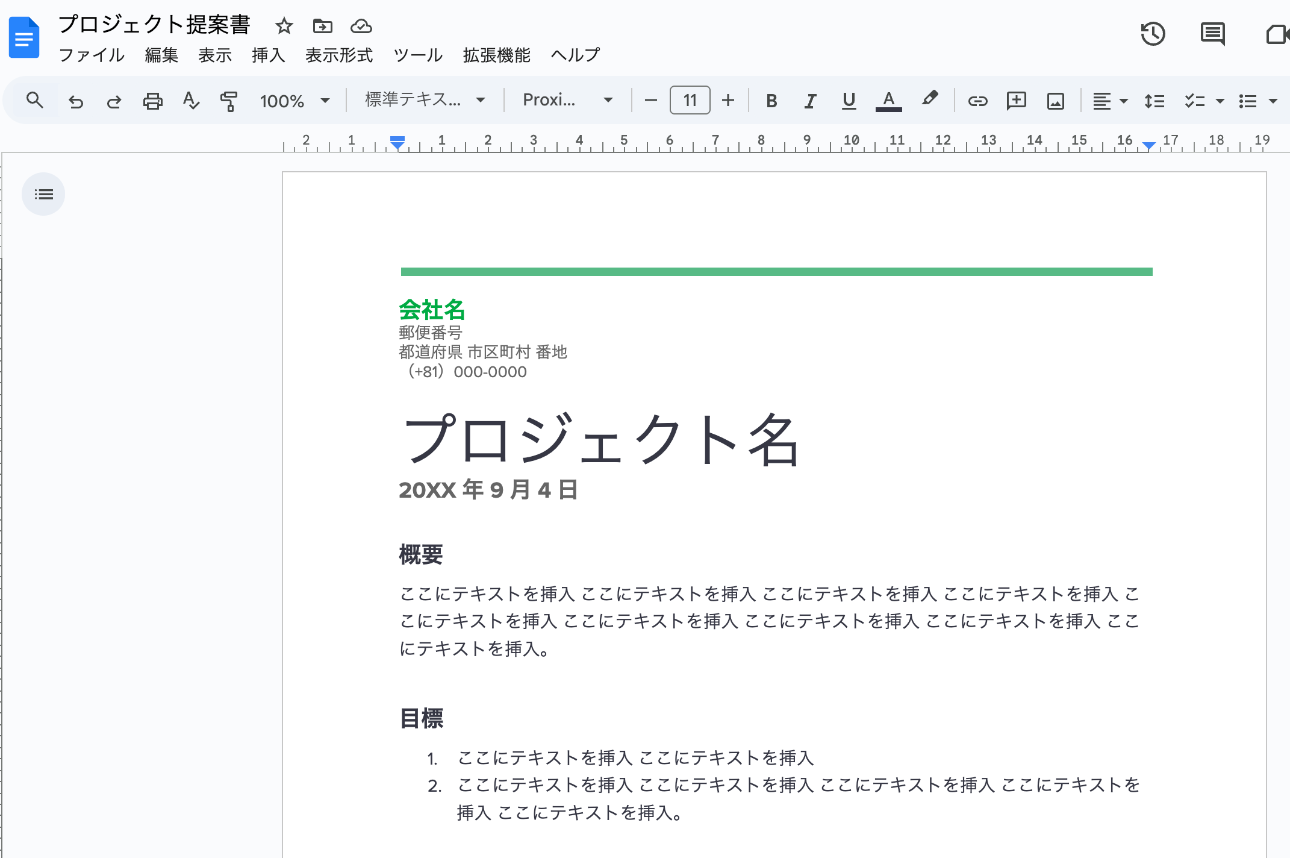Screen dimensions: 1290x858
Task: Toggle bold formatting
Action: click(x=771, y=101)
